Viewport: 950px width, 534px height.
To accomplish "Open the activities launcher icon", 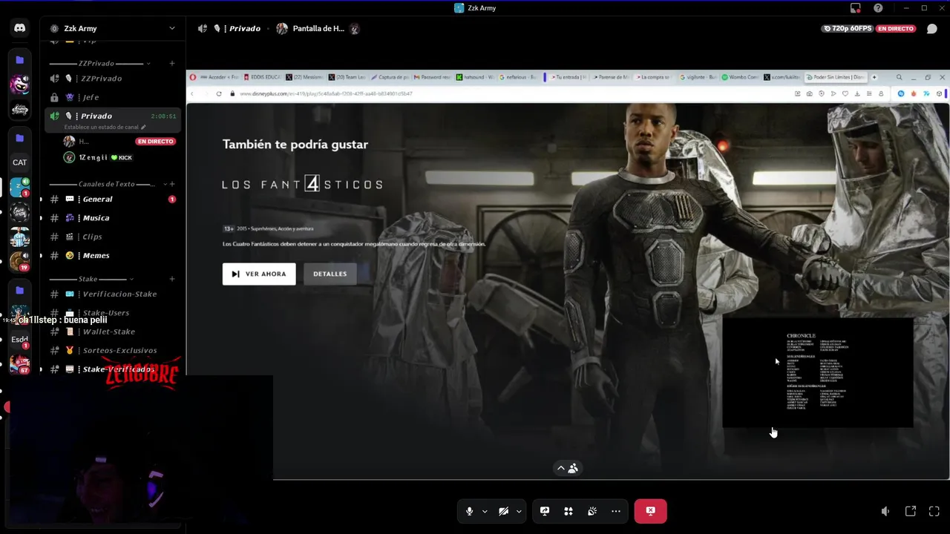I will [569, 511].
